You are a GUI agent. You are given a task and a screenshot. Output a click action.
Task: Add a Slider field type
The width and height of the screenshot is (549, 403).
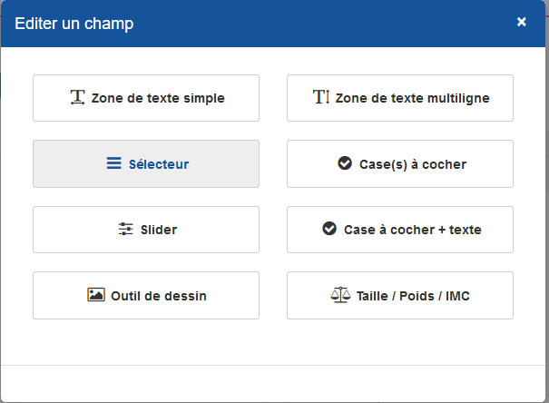[x=146, y=230]
